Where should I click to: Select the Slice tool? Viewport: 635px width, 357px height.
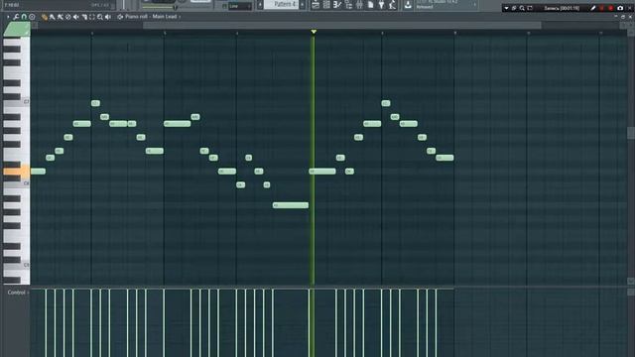[x=84, y=17]
